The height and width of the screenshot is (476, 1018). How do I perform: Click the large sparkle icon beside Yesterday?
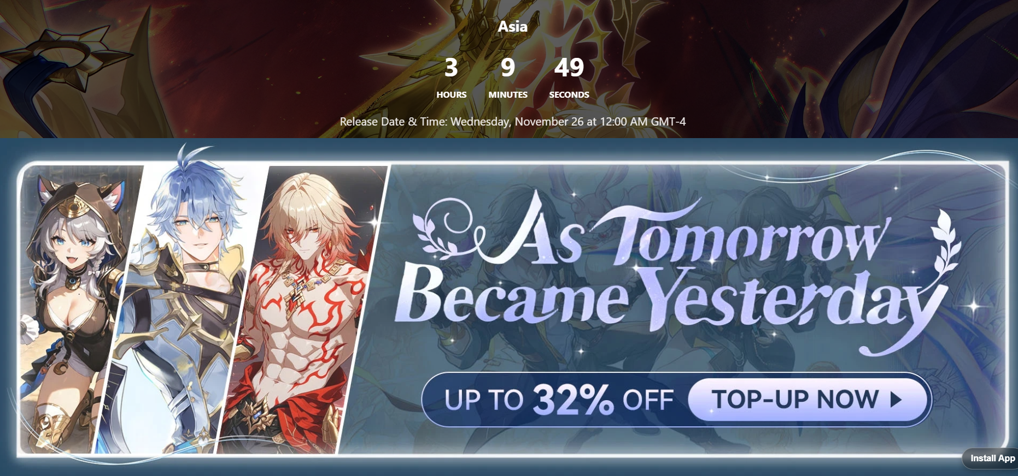[975, 306]
